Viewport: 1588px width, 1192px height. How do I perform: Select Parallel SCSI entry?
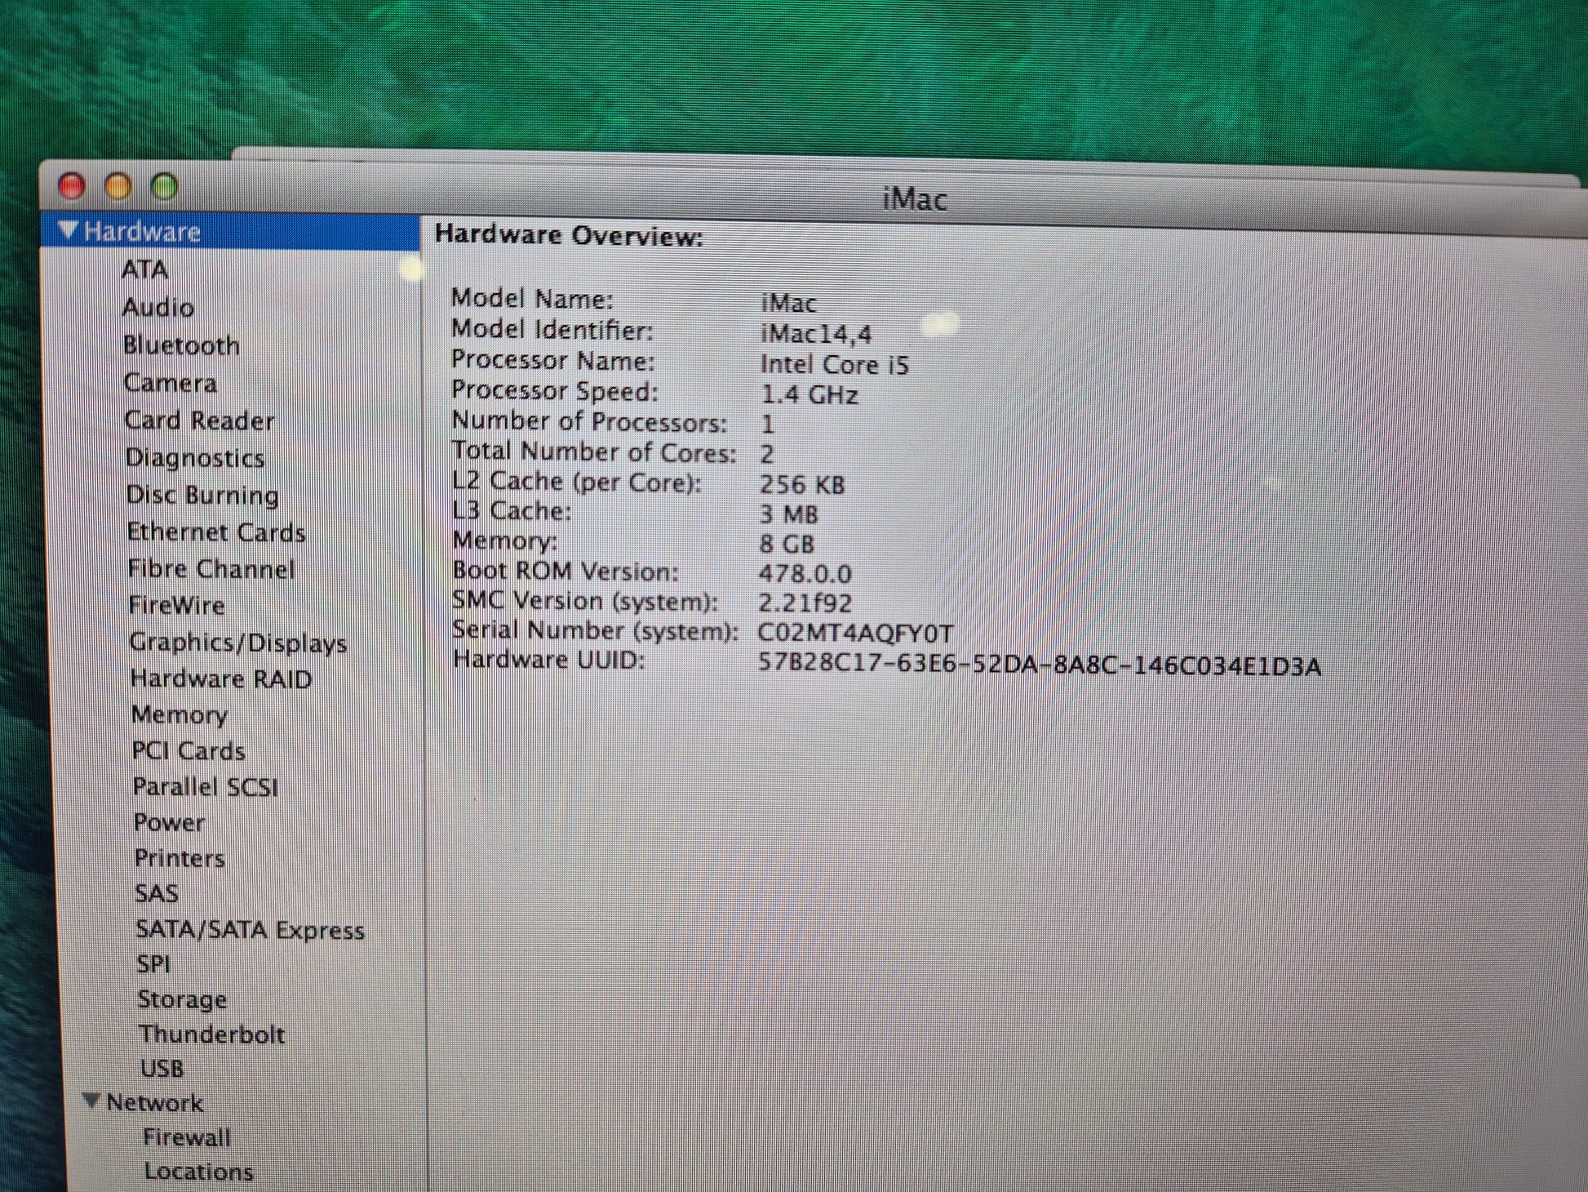[206, 787]
